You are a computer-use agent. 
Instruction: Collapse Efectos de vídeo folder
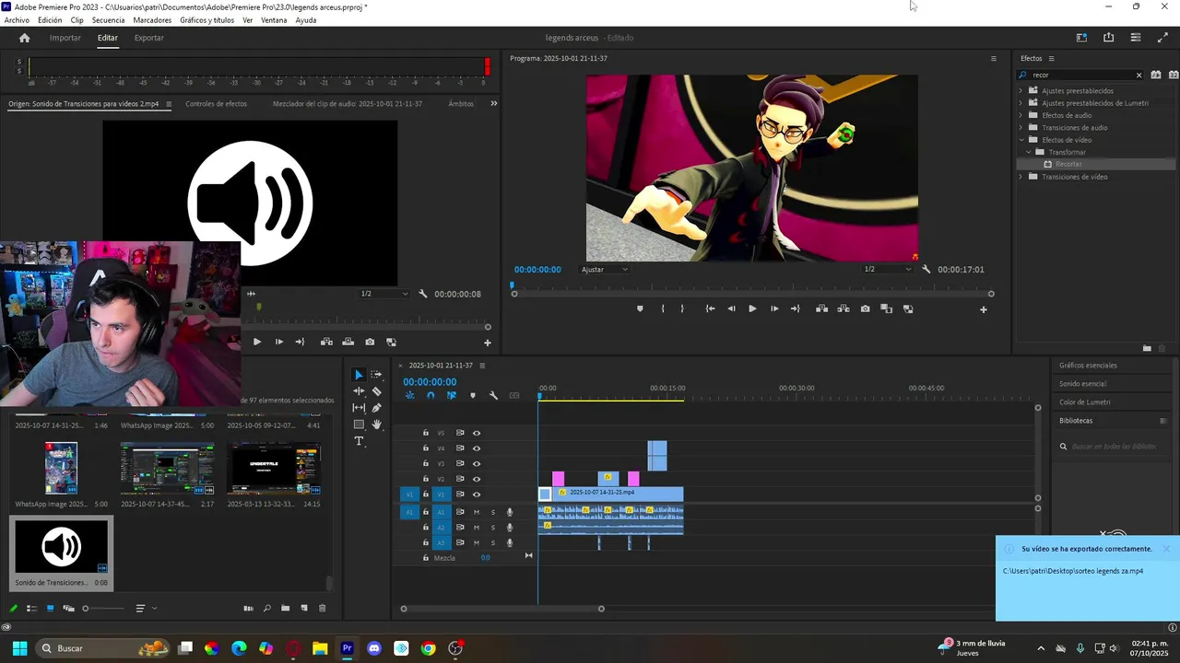click(x=1021, y=140)
